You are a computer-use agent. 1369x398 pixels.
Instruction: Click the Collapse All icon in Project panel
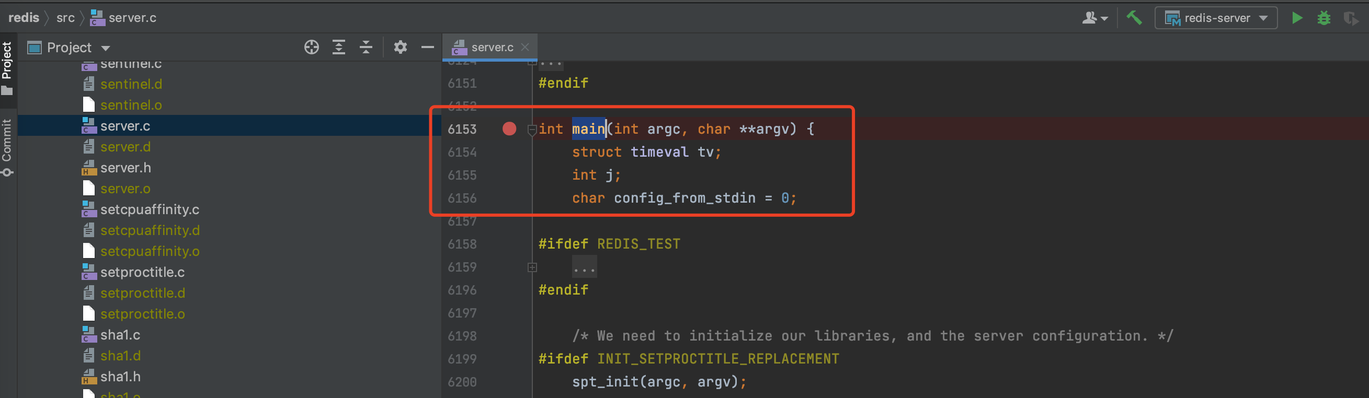coord(366,47)
